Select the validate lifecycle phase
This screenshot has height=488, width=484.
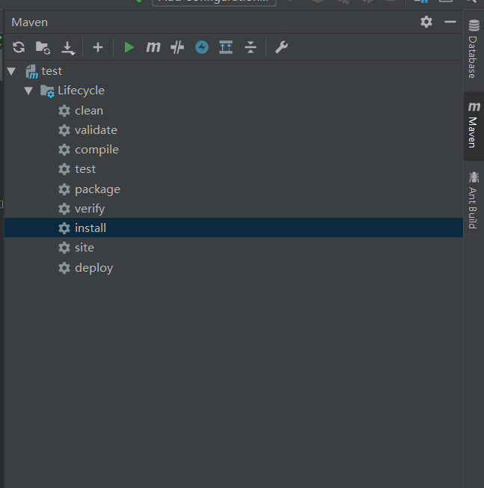[x=233, y=130]
